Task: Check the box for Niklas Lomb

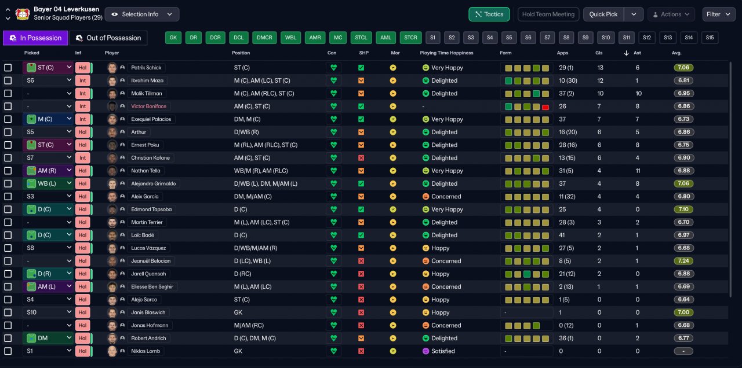Action: (8, 351)
